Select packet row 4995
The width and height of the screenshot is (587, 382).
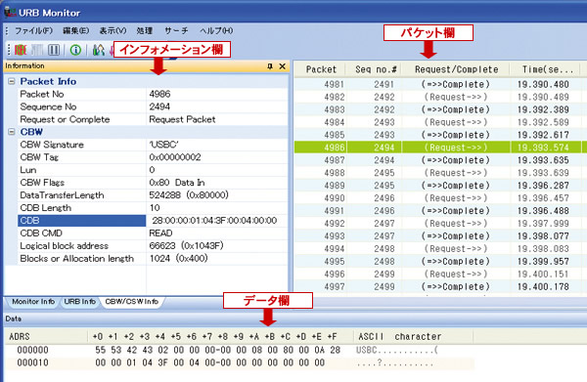pos(440,262)
